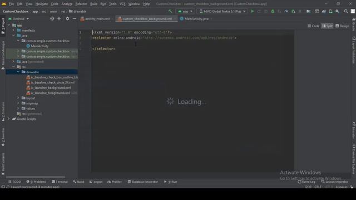Click the Stop app square icon

click(300, 11)
